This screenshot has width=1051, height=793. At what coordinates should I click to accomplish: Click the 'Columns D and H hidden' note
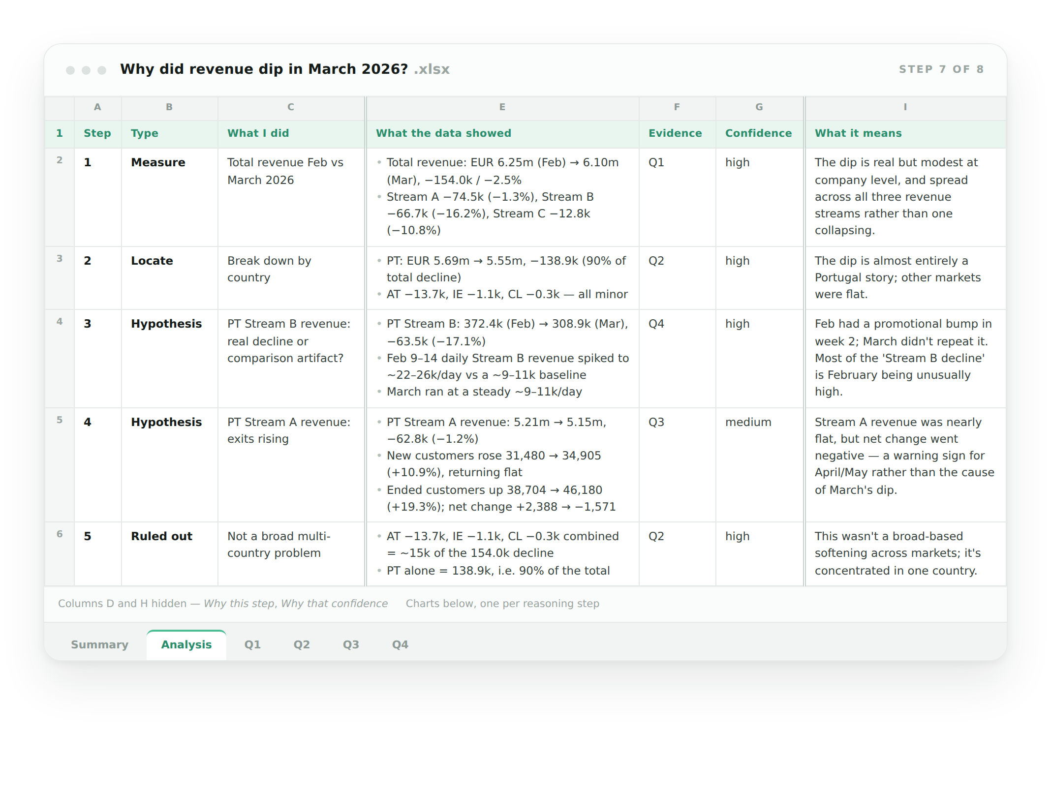[x=223, y=604]
